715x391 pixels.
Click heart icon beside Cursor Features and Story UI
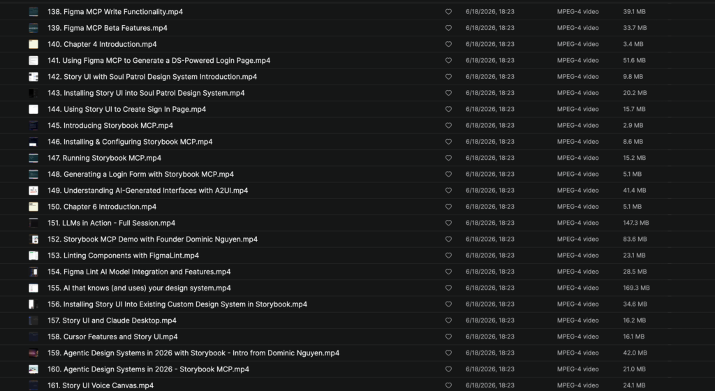[x=448, y=337]
